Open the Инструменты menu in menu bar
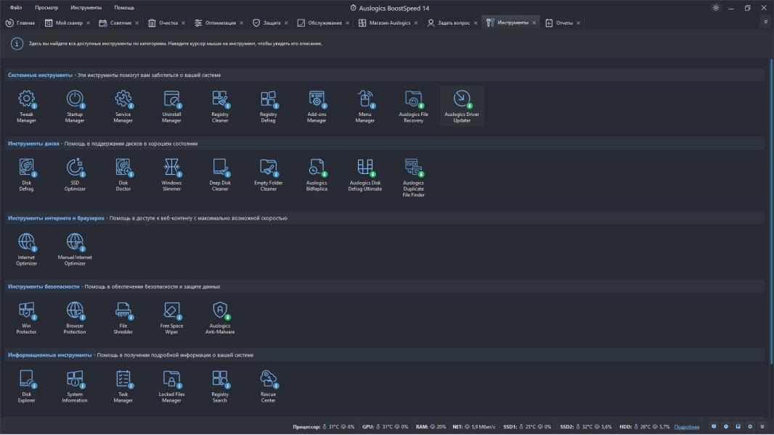 tap(86, 8)
